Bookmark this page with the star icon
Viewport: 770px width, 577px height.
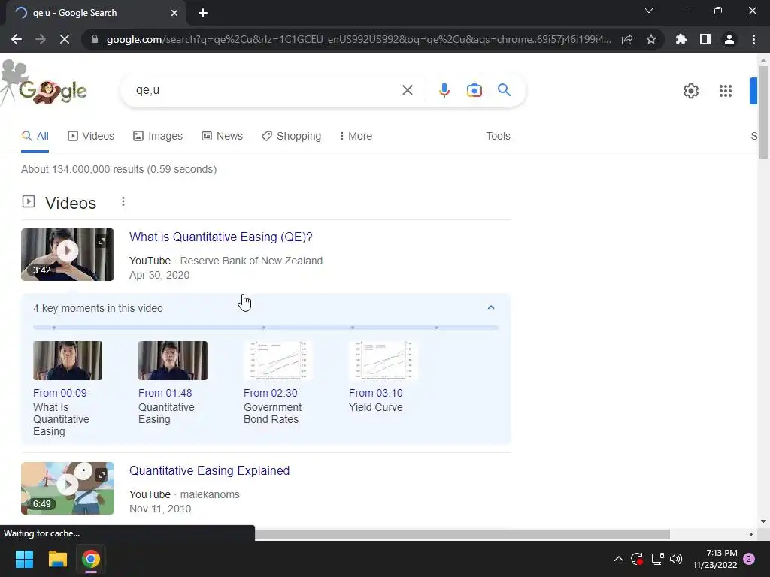(x=651, y=39)
